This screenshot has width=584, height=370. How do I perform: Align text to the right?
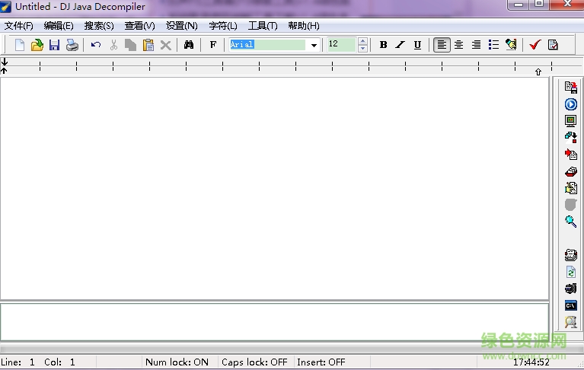coord(476,45)
